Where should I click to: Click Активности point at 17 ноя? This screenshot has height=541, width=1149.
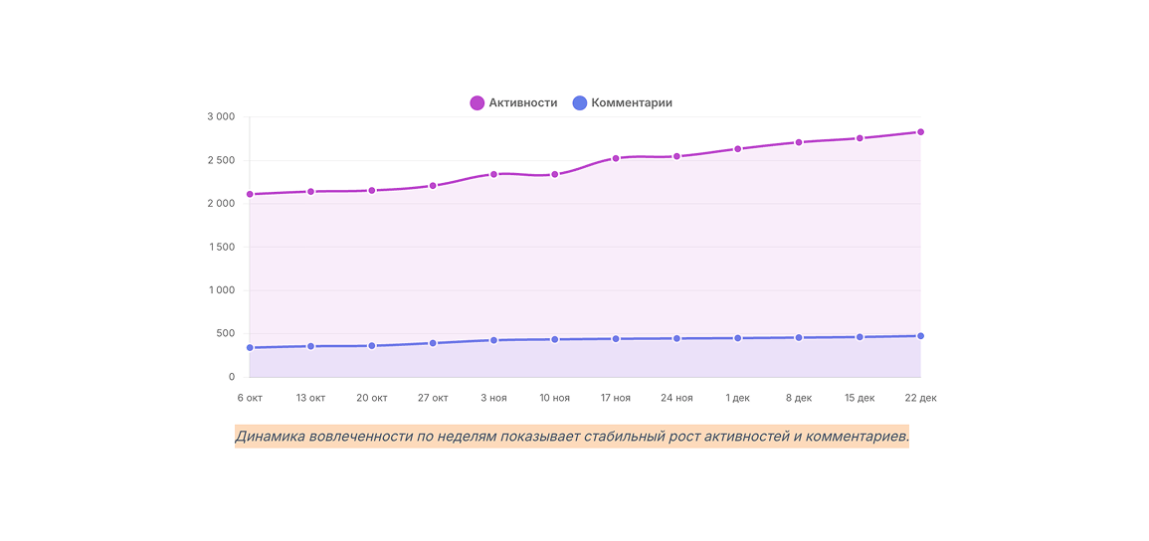(616, 158)
